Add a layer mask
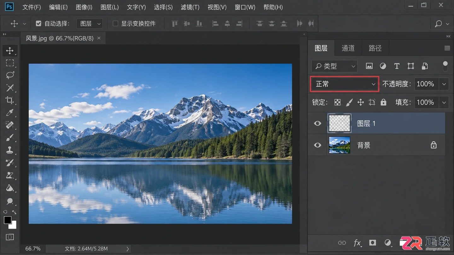Image resolution: width=454 pixels, height=255 pixels. pyautogui.click(x=373, y=242)
